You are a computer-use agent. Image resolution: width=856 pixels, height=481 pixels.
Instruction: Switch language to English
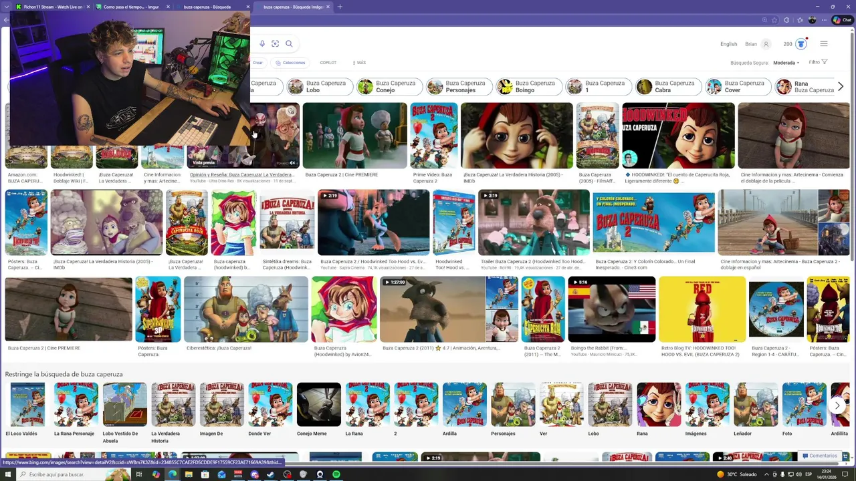(x=728, y=44)
